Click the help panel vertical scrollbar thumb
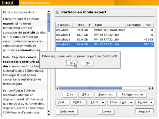The height and width of the screenshot is (119, 159). 49,22
